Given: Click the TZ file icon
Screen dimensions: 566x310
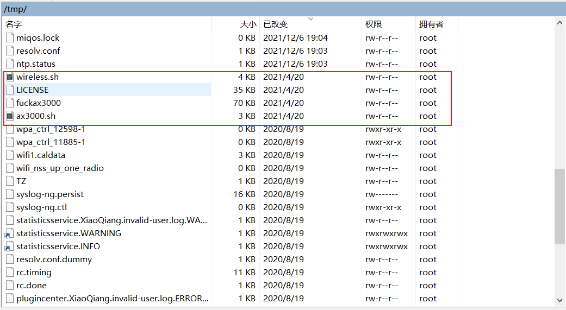Looking at the screenshot, I should pos(10,181).
